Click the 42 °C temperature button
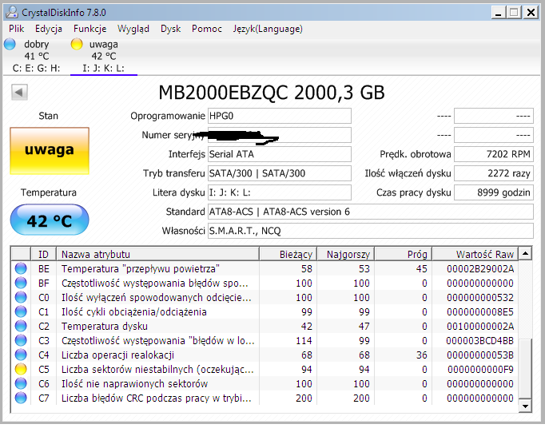545x440 pixels. [50, 220]
